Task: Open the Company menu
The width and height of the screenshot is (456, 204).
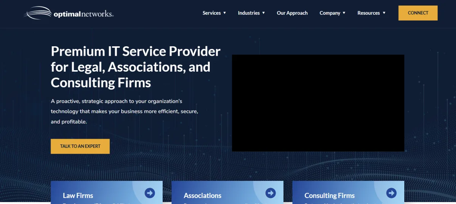Action: 330,13
